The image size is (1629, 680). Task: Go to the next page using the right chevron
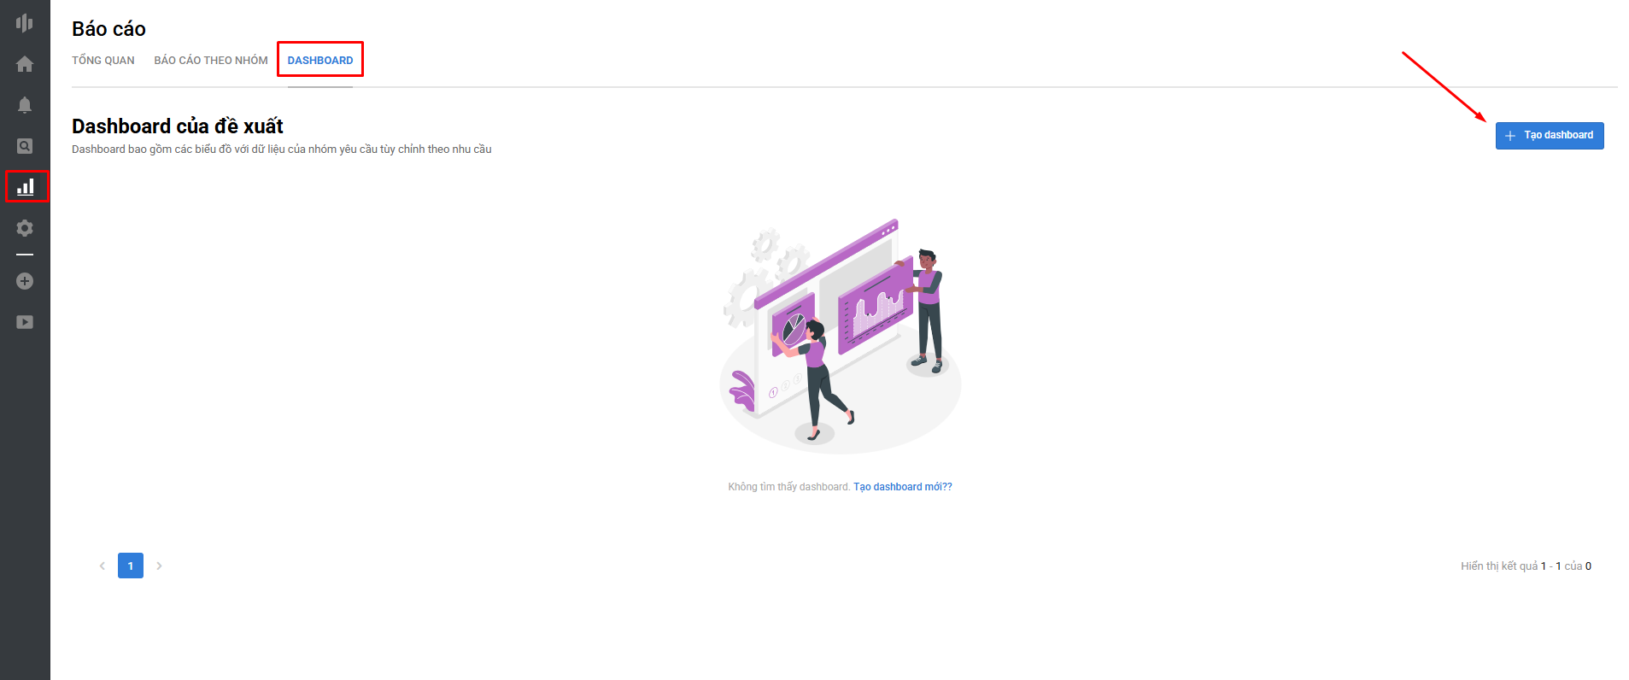click(159, 566)
